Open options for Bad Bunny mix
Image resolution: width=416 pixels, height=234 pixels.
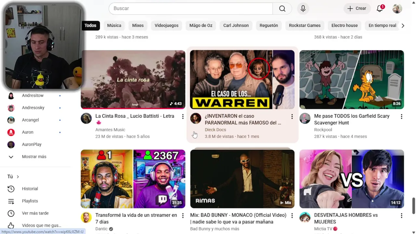[x=292, y=215]
